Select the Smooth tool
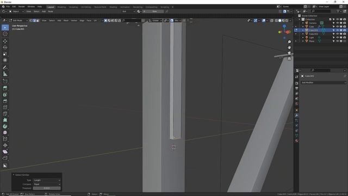This screenshot has height=196, width=348. [5, 132]
